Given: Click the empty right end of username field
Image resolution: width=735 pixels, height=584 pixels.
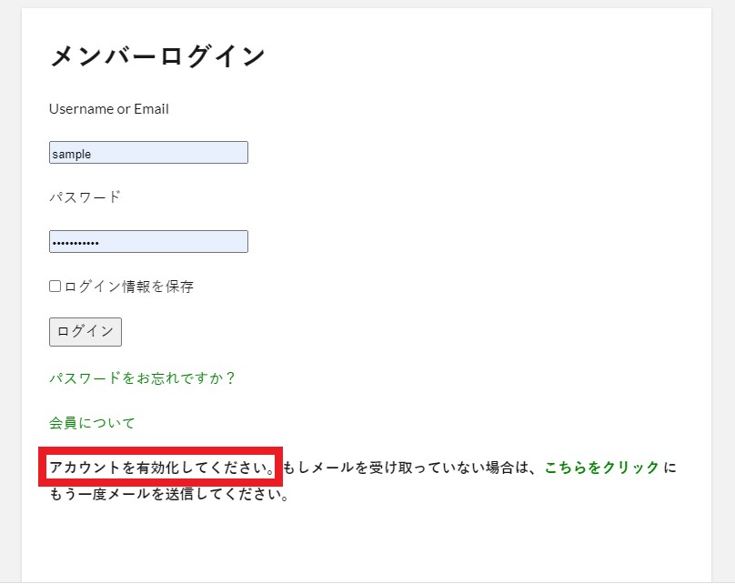Looking at the screenshot, I should (227, 153).
